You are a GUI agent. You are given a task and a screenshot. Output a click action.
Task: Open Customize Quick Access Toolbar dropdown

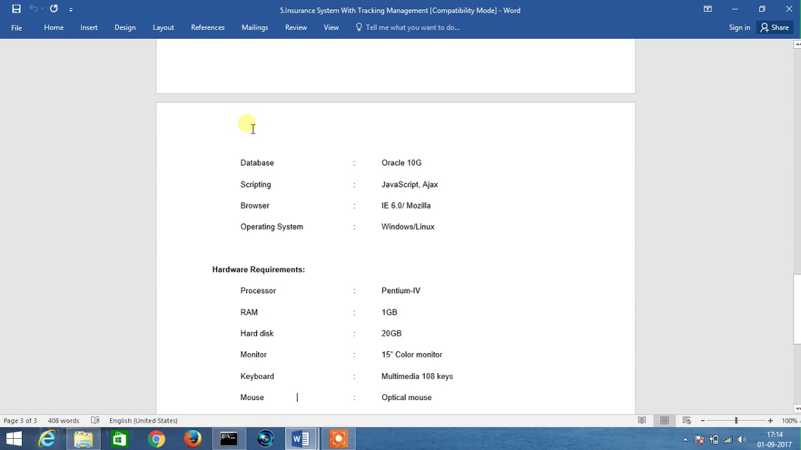[71, 10]
